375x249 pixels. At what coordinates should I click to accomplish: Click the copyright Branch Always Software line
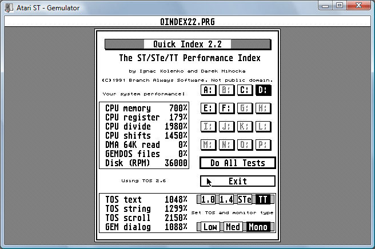[x=187, y=80]
